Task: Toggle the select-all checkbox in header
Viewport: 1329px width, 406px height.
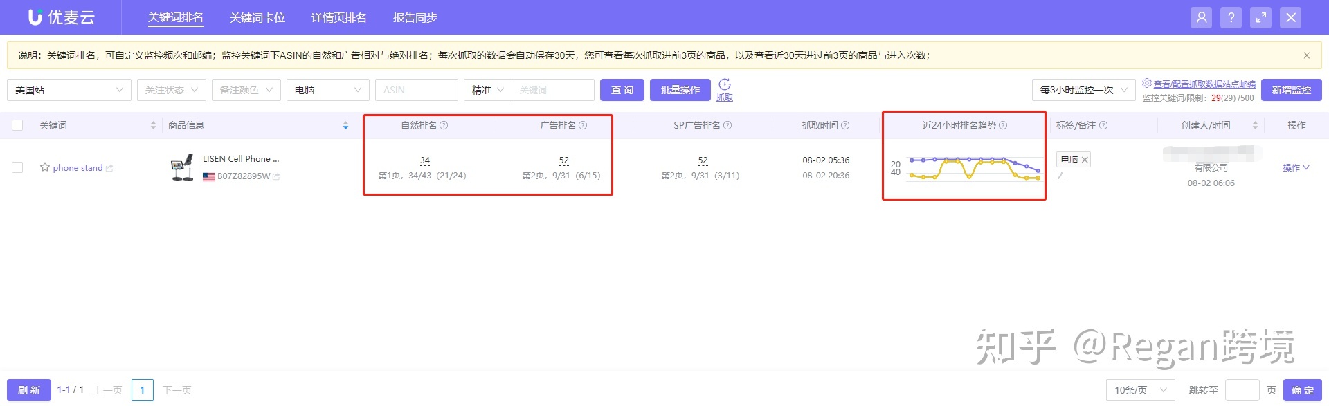Action: [x=17, y=125]
